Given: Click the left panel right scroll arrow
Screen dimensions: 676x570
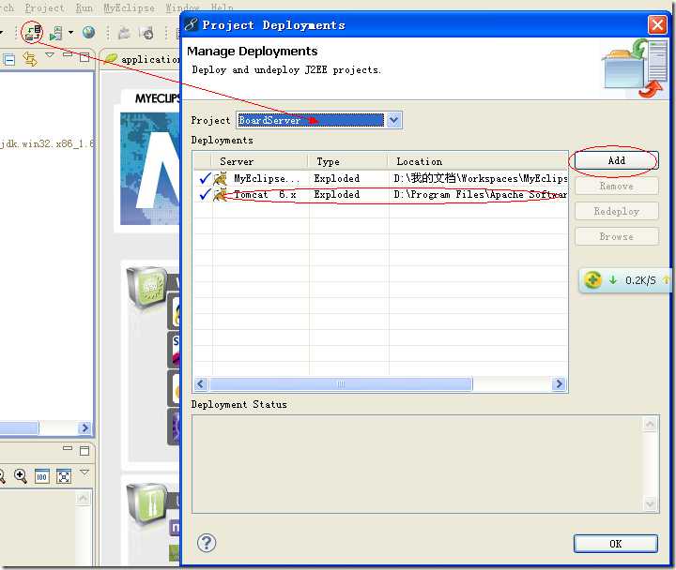Looking at the screenshot, I should click(84, 427).
